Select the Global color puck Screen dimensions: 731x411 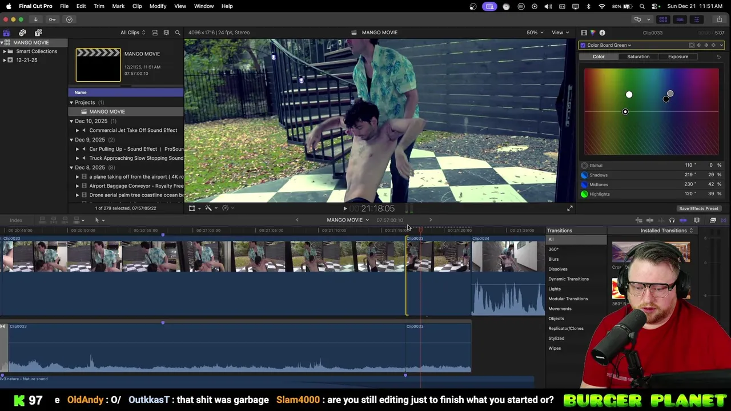tap(625, 111)
